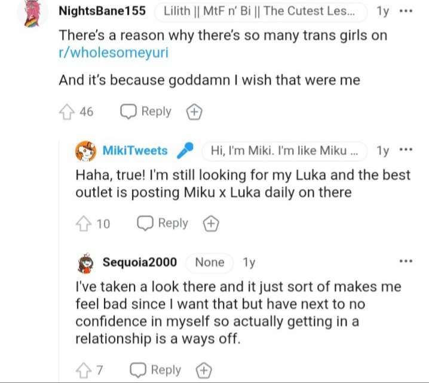
Task: Open MikiTweets' avatar image
Action: pos(85,151)
